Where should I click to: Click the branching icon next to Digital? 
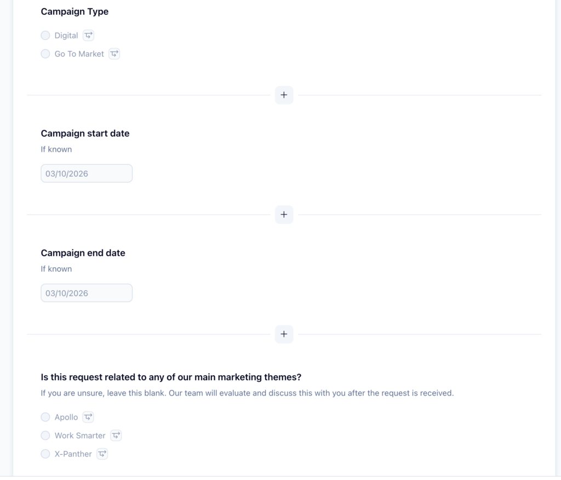coord(88,36)
